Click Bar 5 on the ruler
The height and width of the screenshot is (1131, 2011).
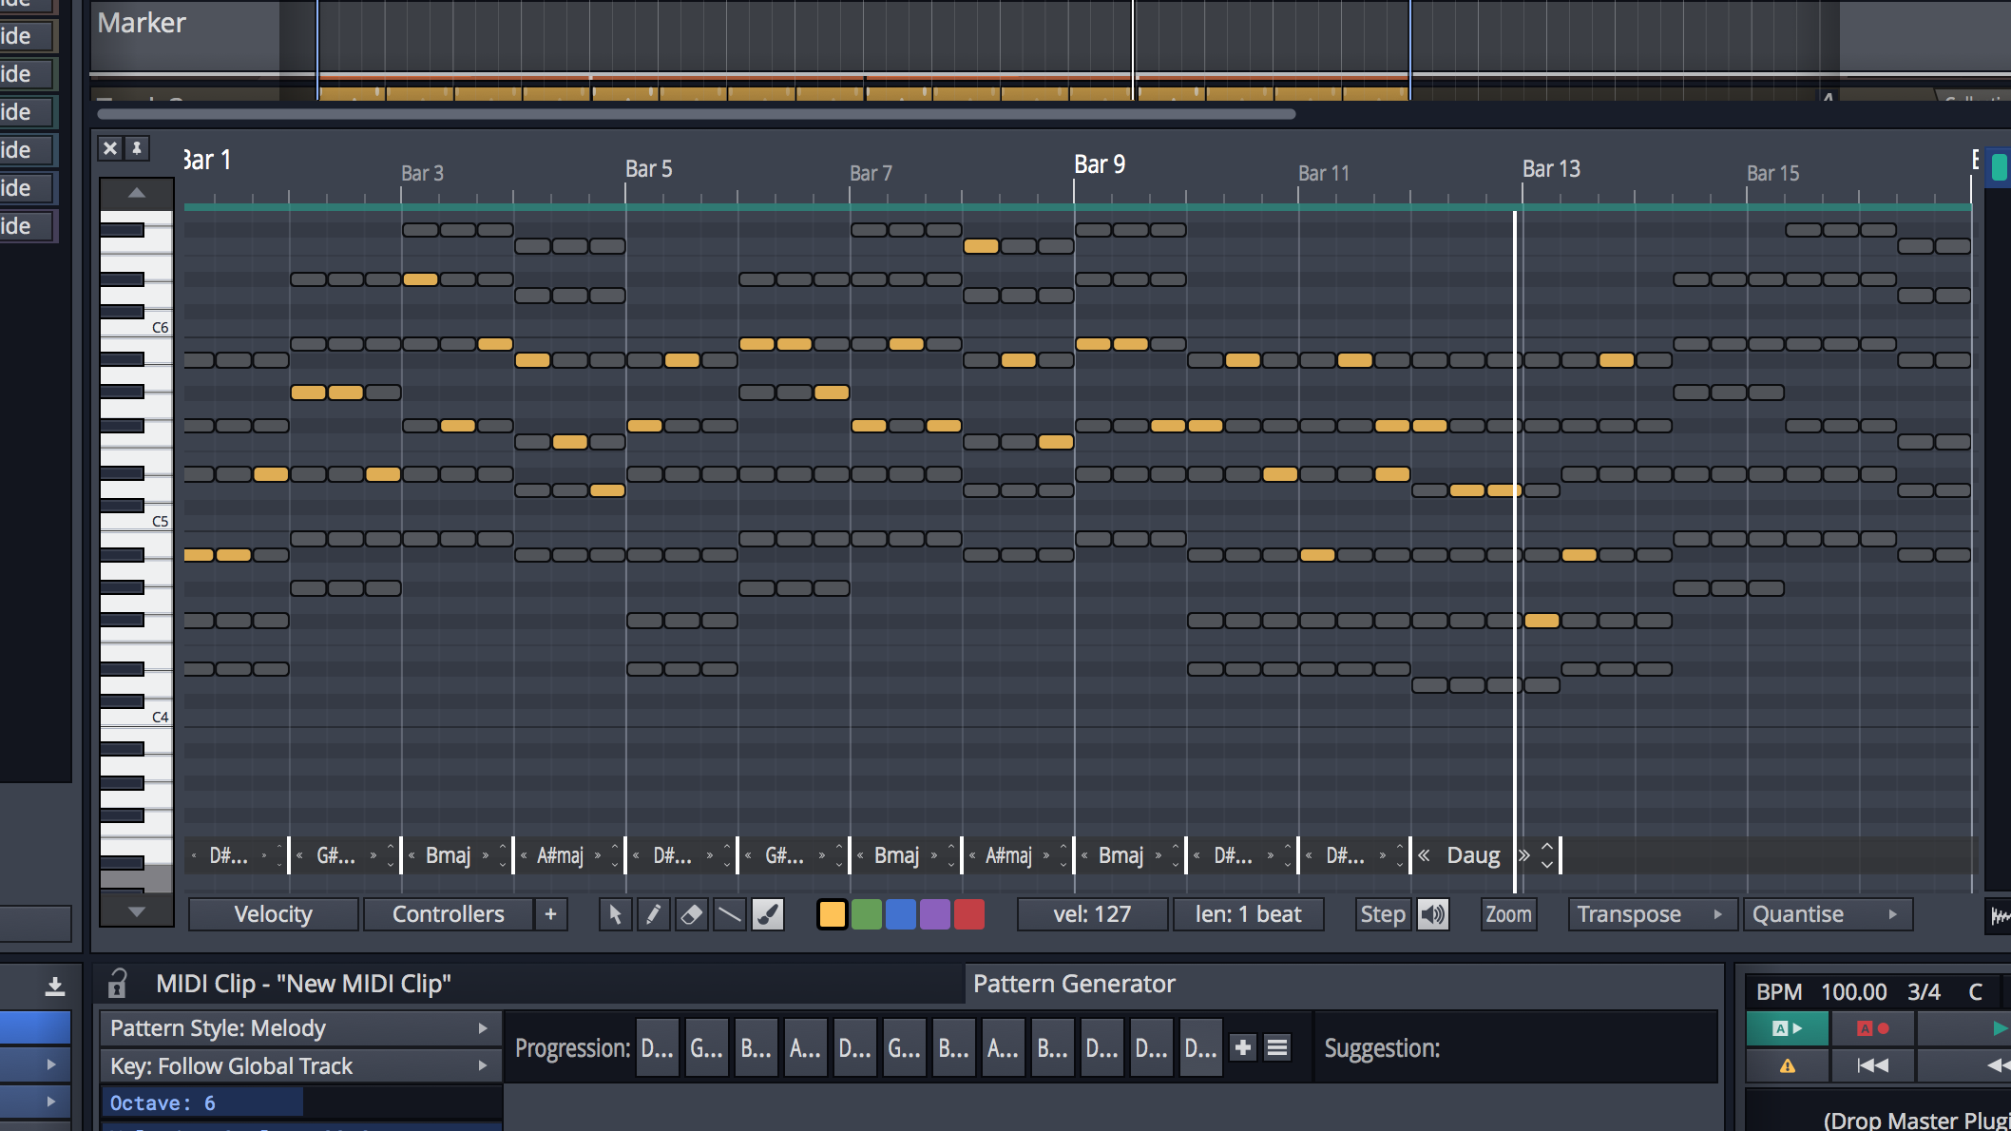[649, 168]
